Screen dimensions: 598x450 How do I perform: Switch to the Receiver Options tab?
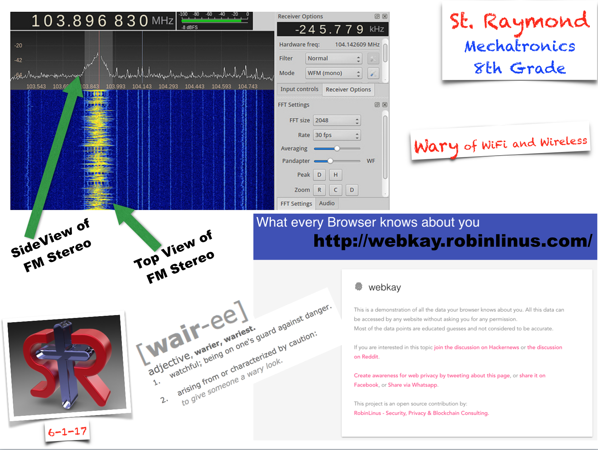(x=348, y=89)
